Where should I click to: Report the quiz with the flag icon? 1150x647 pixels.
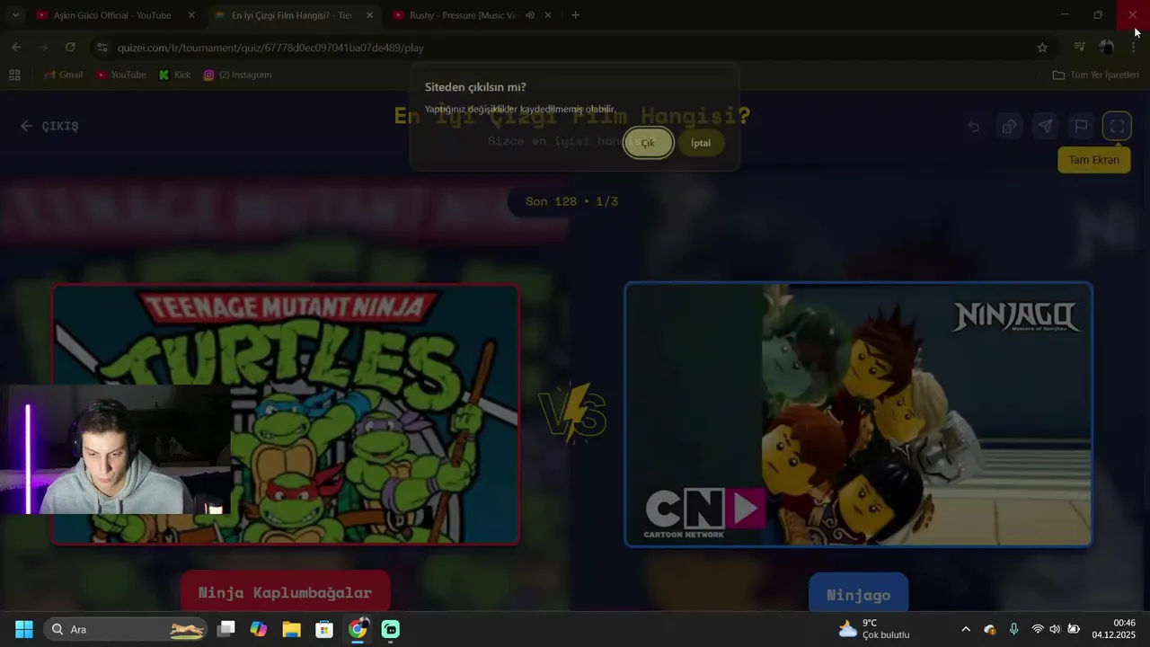pos(1081,127)
